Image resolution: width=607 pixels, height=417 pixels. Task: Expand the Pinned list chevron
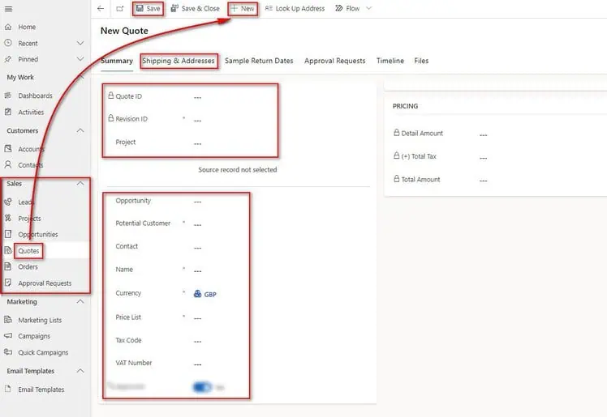(80, 59)
